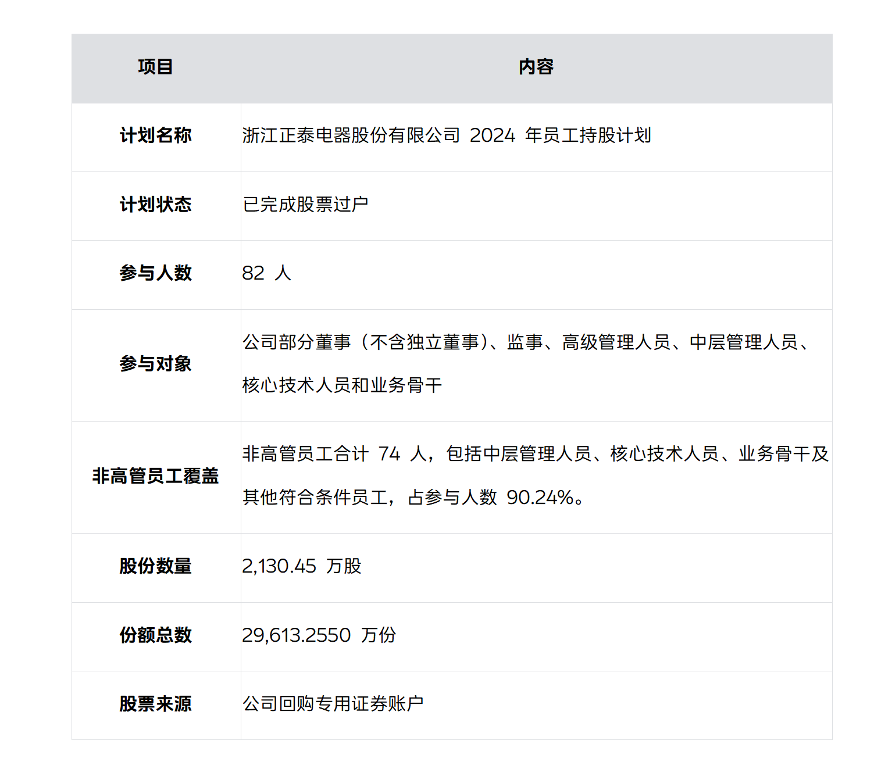
Task: Click the line starting 非高管员工合计 74 人
Action: (x=536, y=454)
